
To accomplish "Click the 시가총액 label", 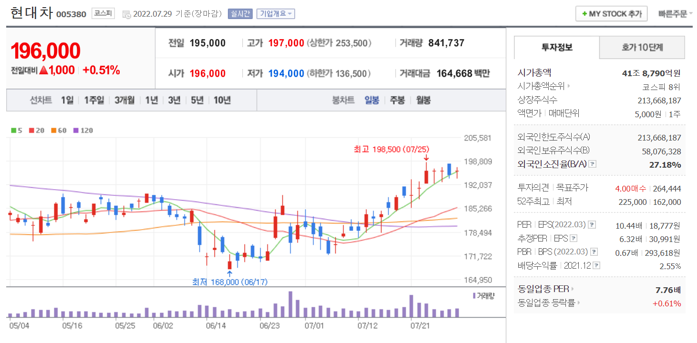I will (x=534, y=73).
